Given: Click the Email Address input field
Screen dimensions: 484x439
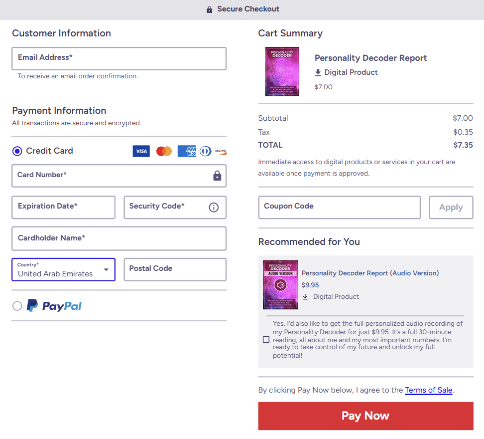Looking at the screenshot, I should tap(119, 58).
